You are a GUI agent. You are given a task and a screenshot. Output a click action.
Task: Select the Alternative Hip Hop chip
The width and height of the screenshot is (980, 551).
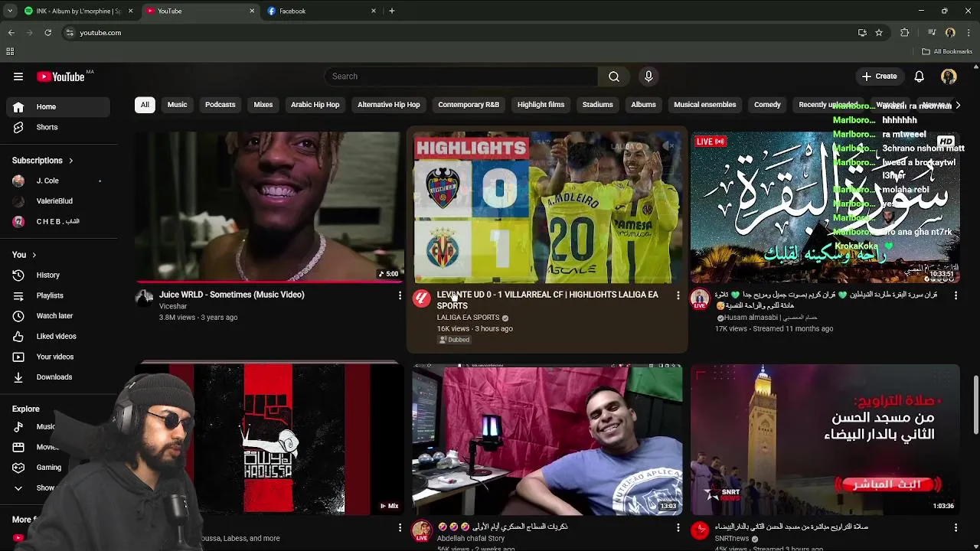tap(388, 105)
